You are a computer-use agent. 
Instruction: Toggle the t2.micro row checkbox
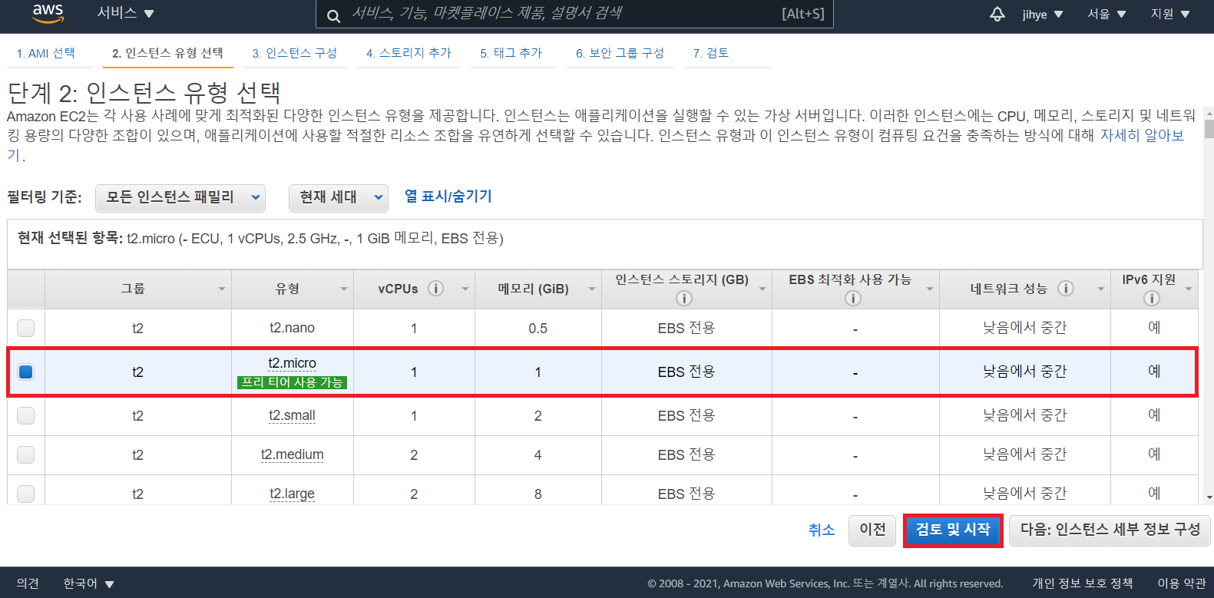[26, 372]
